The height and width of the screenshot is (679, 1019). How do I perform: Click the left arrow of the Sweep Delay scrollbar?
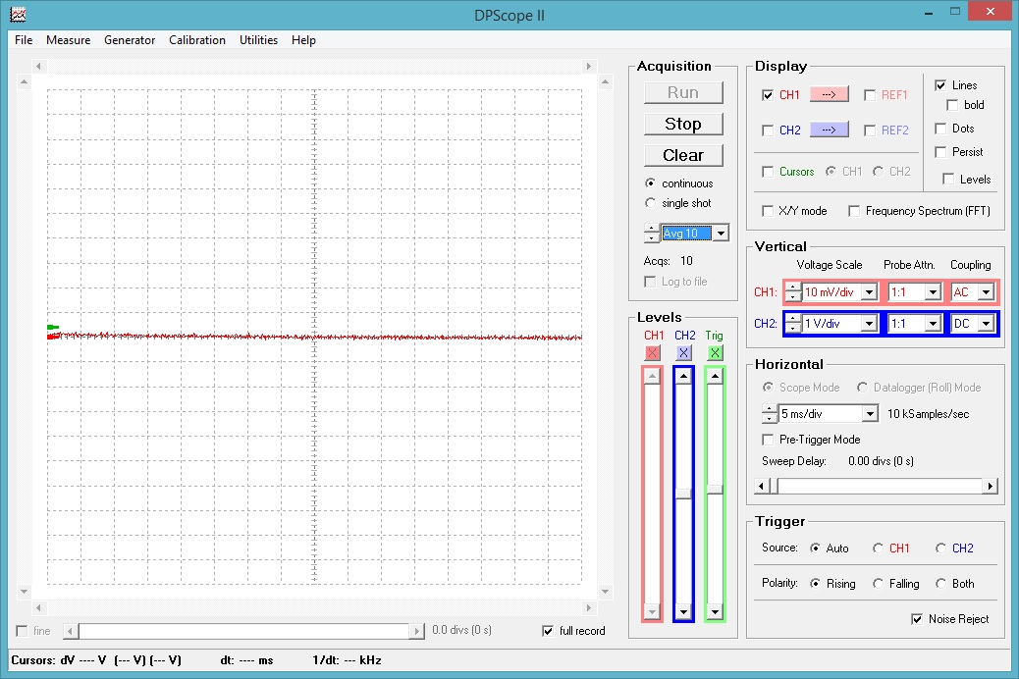(762, 486)
